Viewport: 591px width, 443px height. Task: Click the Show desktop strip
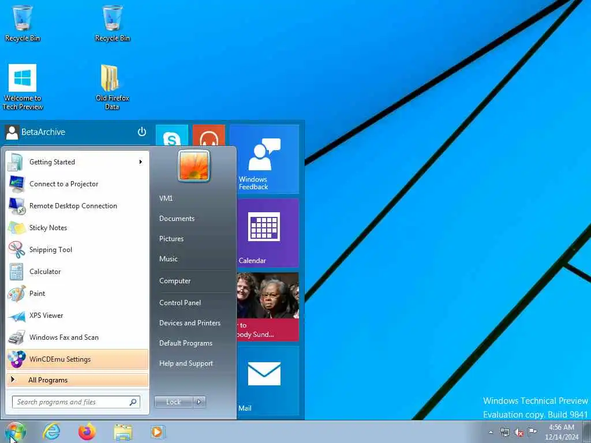click(586, 431)
